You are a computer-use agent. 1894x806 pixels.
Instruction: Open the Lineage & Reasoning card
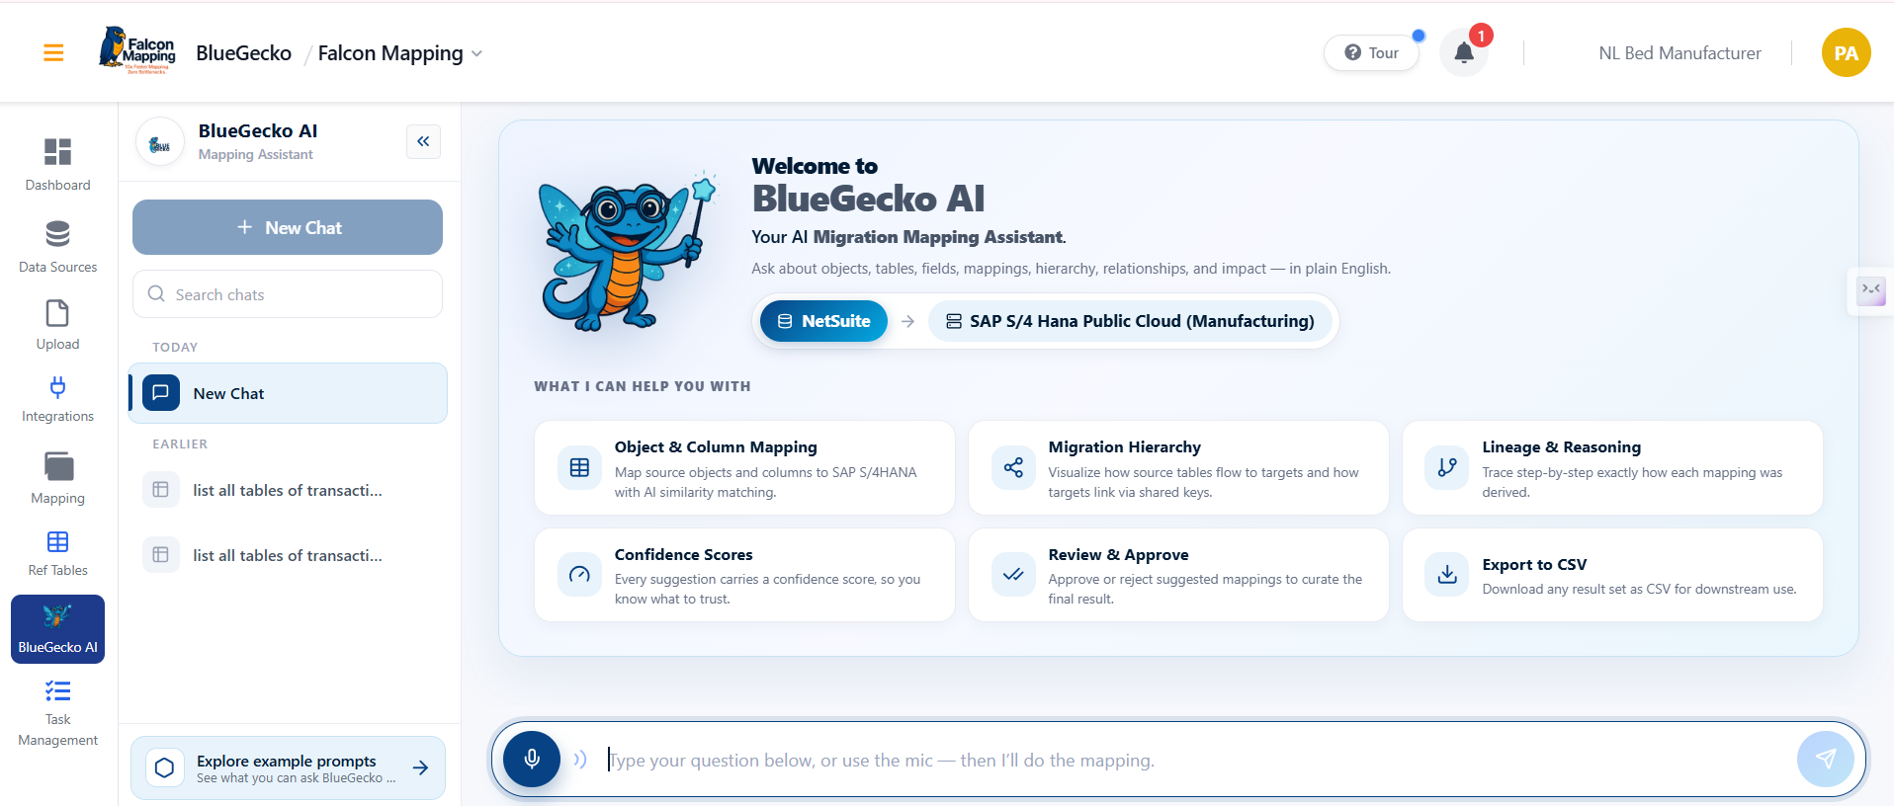coord(1612,468)
